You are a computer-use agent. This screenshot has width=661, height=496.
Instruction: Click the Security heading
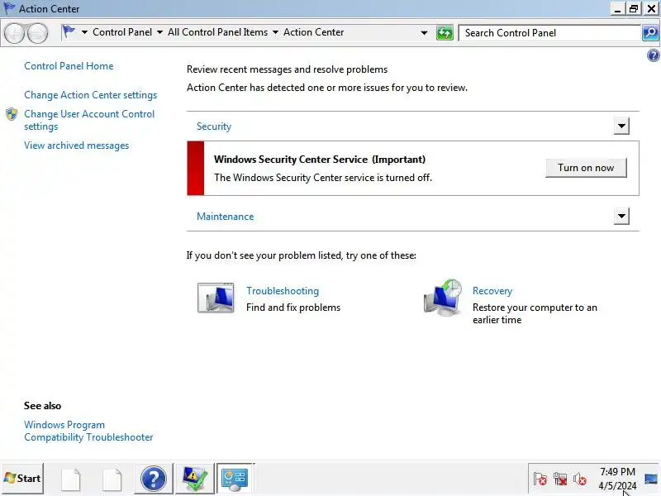[214, 126]
